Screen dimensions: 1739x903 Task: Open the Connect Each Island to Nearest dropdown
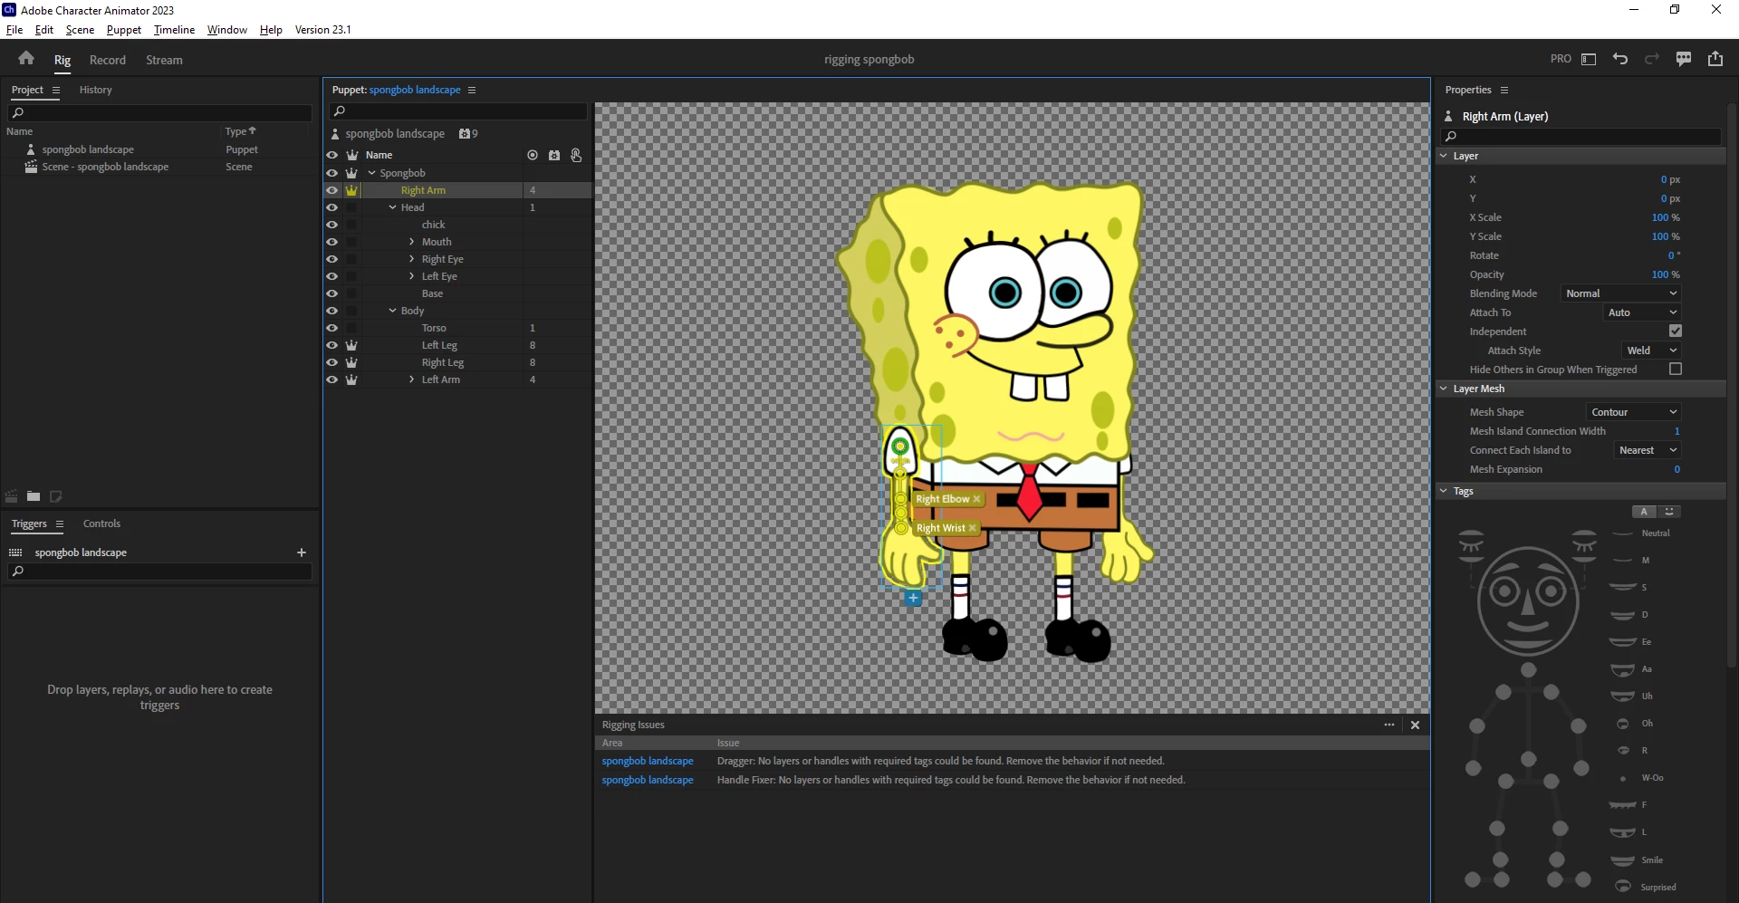coord(1648,450)
